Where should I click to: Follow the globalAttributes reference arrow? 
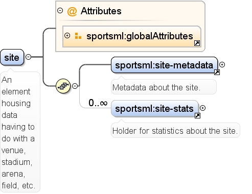(197, 43)
